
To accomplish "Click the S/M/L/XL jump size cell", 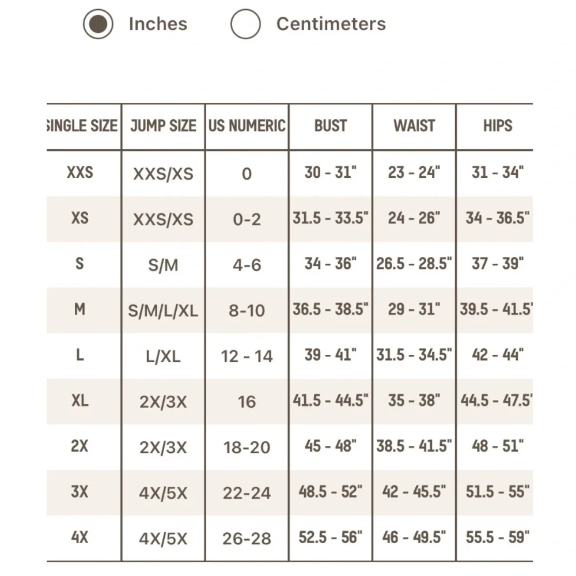I will pos(163,311).
